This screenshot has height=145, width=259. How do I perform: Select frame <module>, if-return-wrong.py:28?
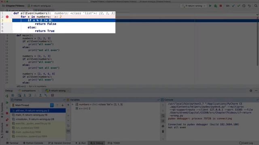(x=38, y=119)
